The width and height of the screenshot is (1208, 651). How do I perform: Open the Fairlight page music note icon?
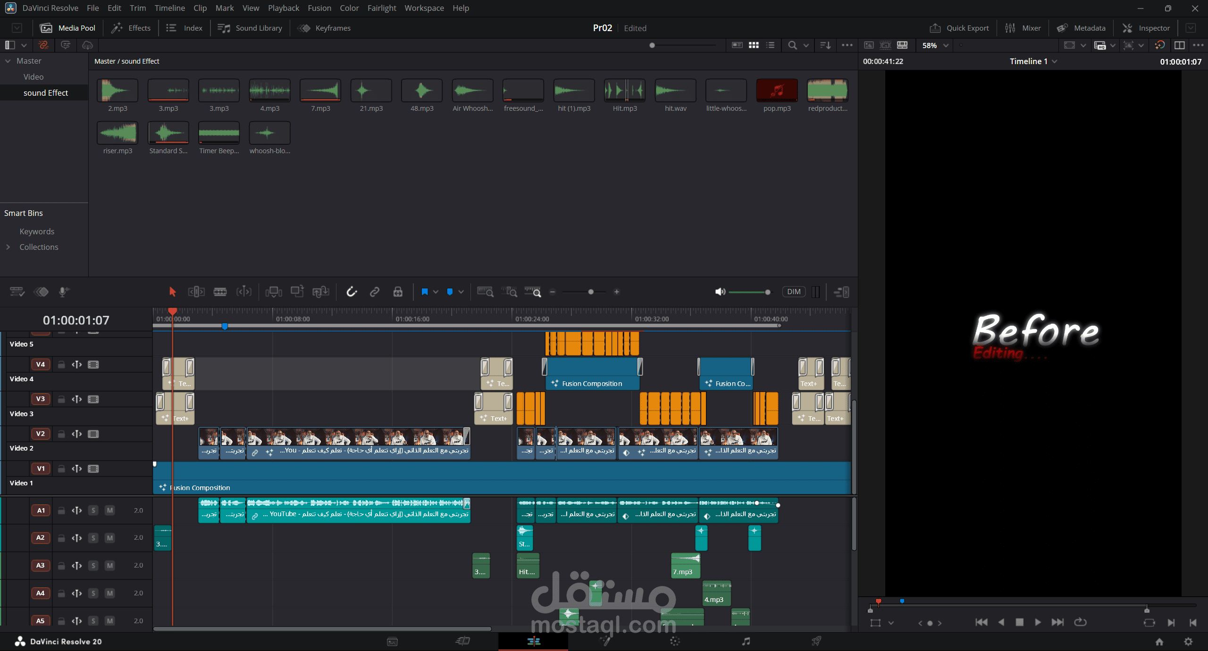coord(746,641)
